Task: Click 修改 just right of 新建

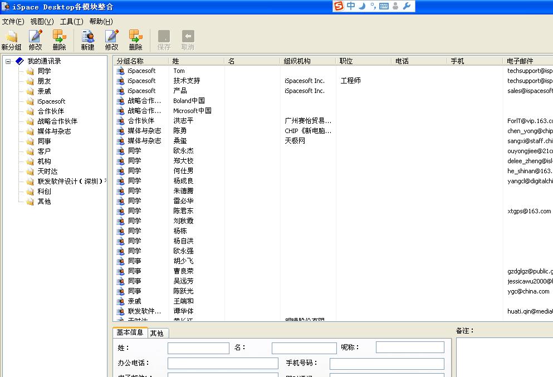Action: click(111, 40)
